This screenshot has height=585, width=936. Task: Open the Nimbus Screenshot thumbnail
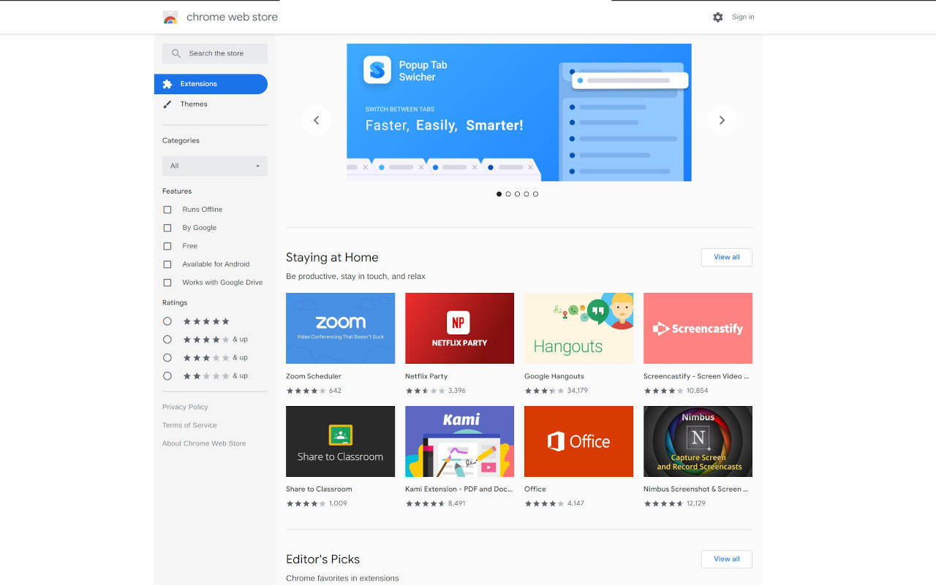point(698,441)
